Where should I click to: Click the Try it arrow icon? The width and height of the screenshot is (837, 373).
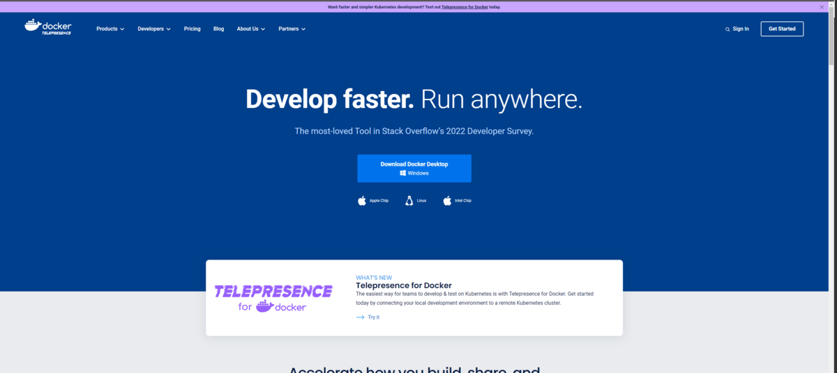click(360, 317)
